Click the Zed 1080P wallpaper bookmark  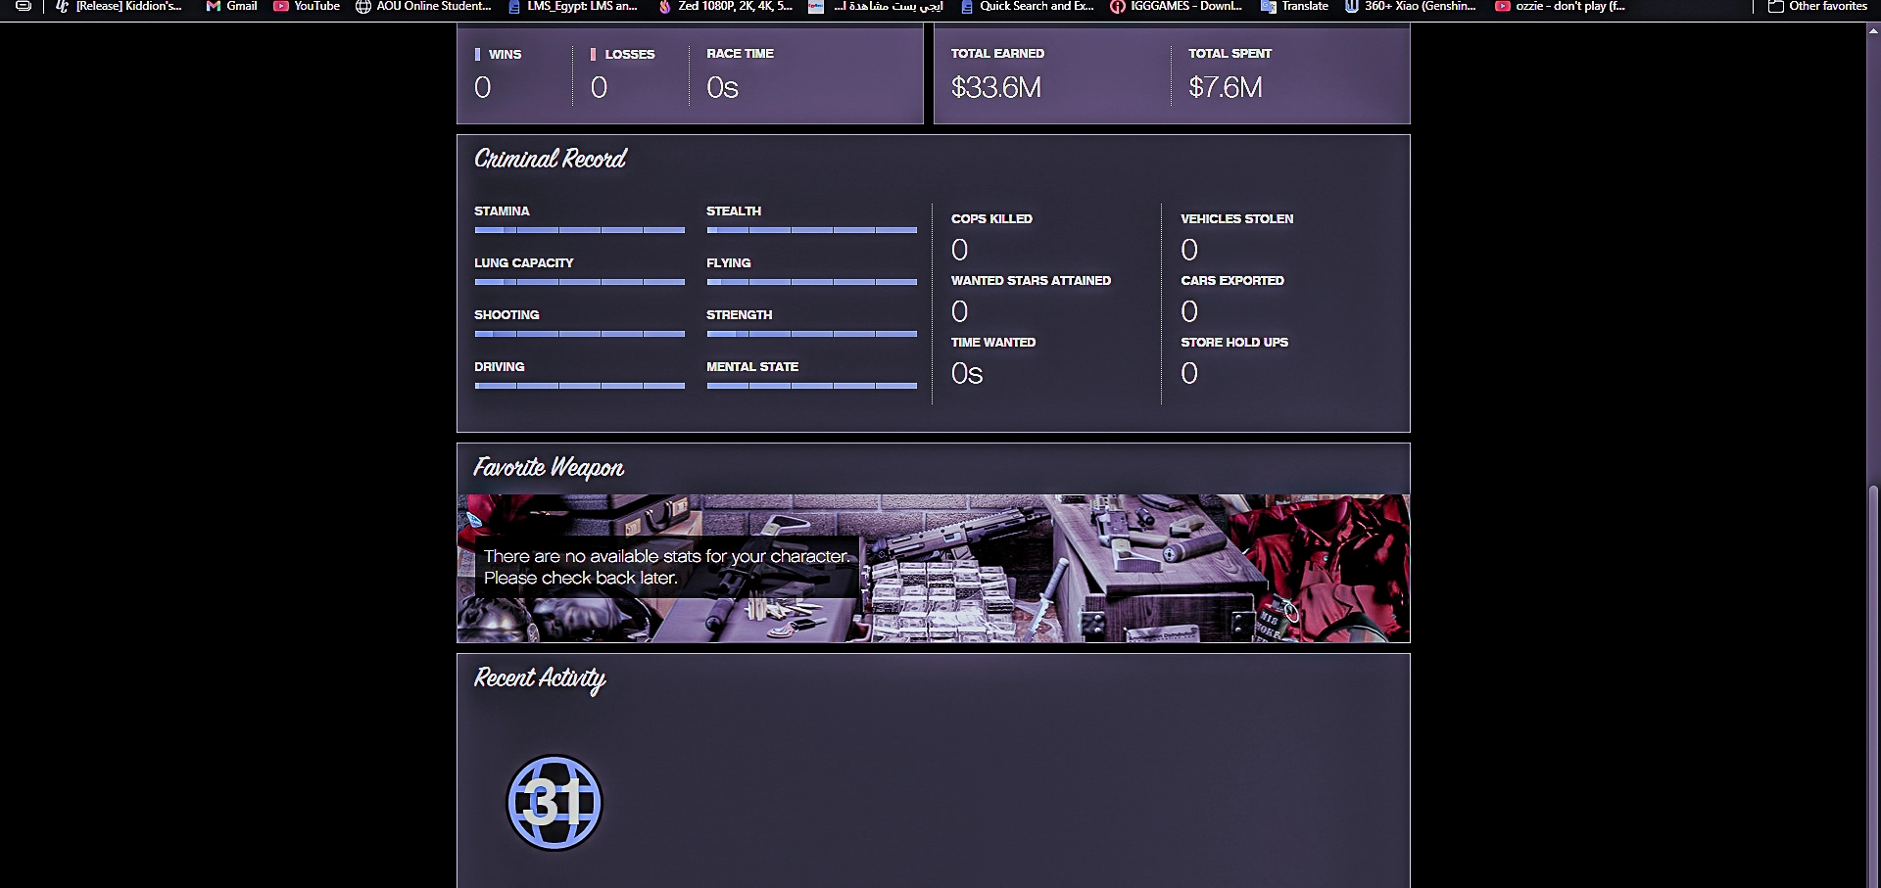tap(725, 6)
